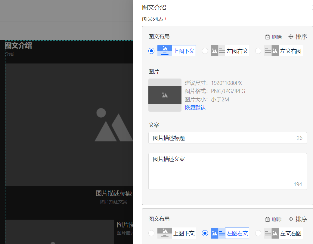Click the 上图下文 layout preview icon
Image resolution: width=313 pixels, height=244 pixels.
tap(164, 51)
